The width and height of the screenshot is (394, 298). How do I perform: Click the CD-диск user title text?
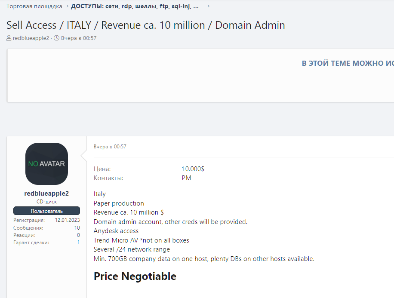[46, 202]
